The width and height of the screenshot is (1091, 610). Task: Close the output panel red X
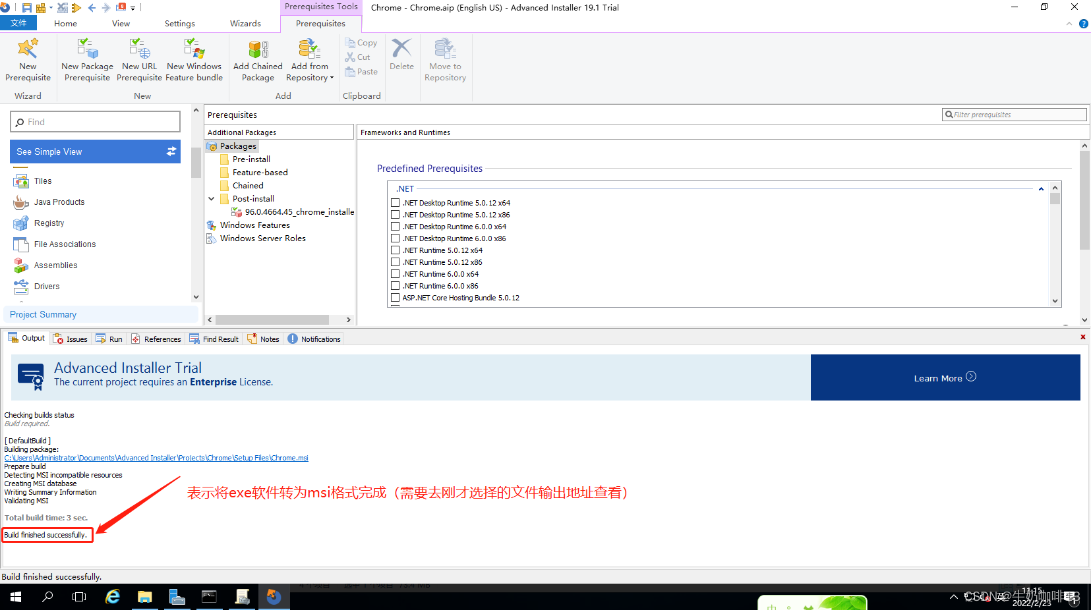1082,337
